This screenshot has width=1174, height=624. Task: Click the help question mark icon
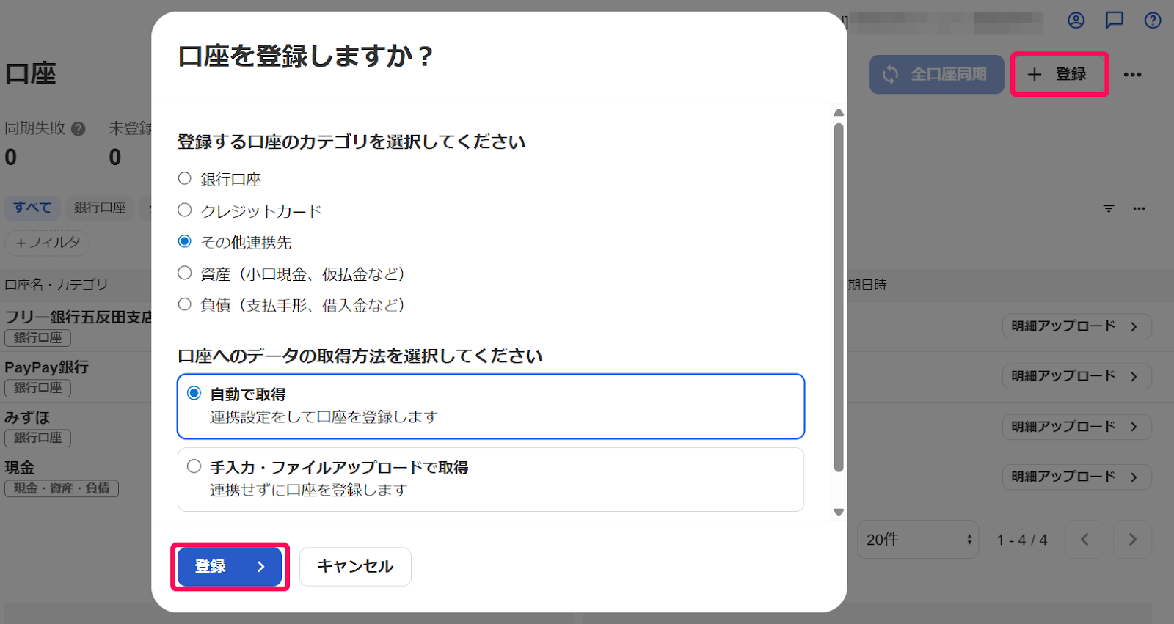[x=1152, y=21]
